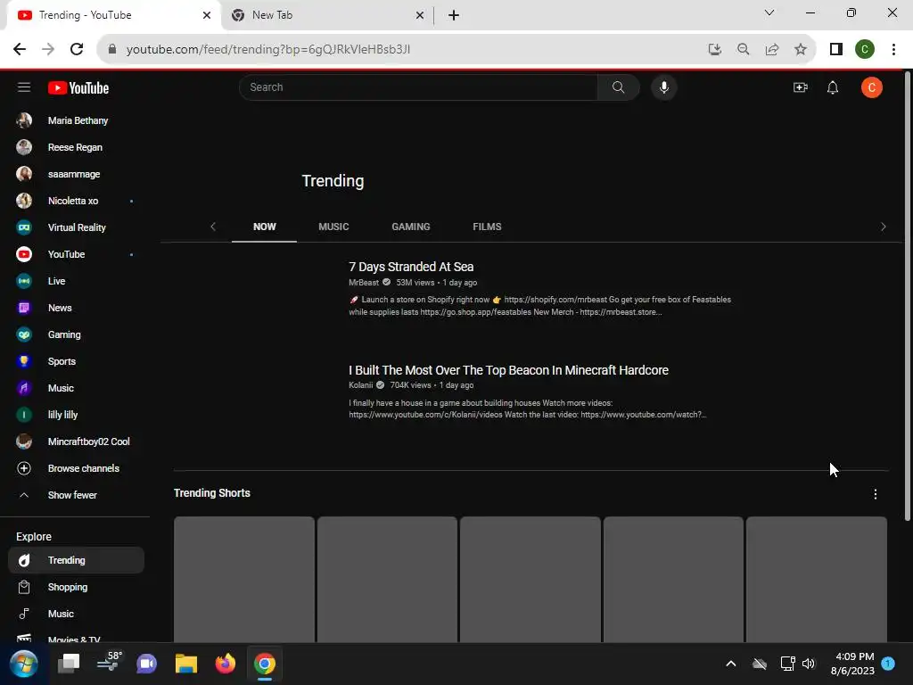Image resolution: width=913 pixels, height=685 pixels.
Task: Open the lilly lilly channel
Action: coord(77,415)
